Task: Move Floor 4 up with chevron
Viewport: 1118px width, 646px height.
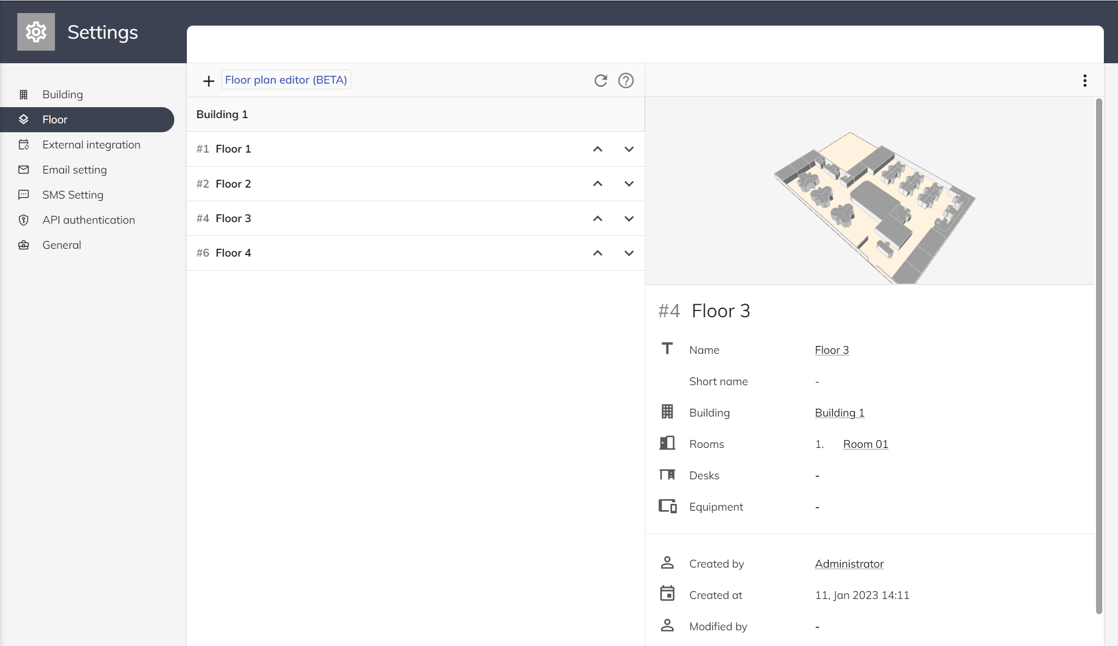Action: point(597,253)
